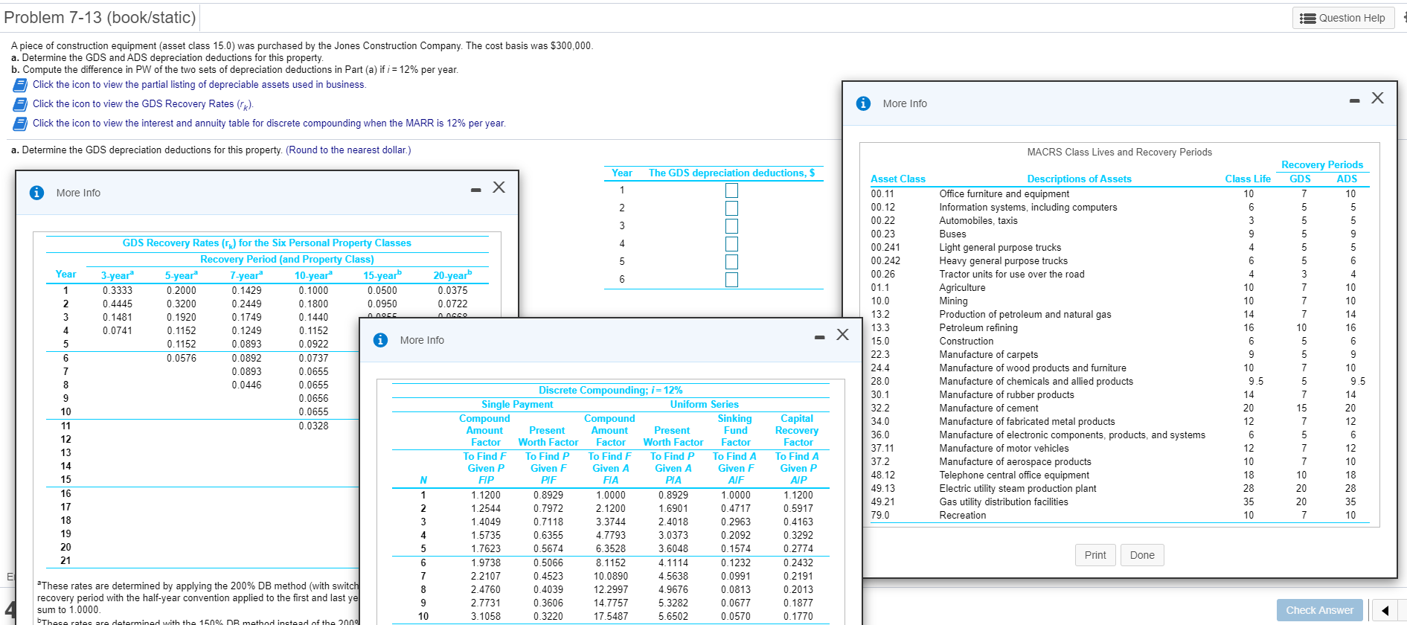Click 0.0576 rate in GDS recovery table
Viewport: 1407px width, 625px height.
pos(182,359)
